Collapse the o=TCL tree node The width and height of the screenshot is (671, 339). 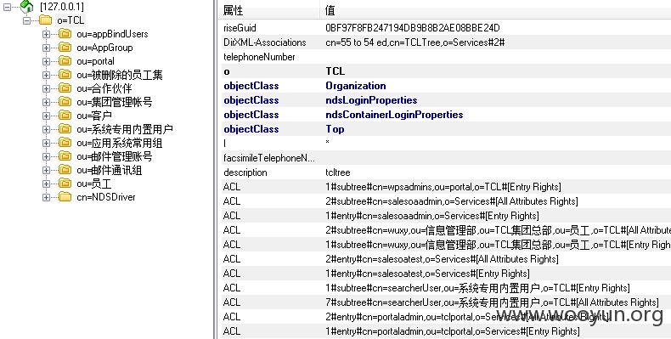(27, 20)
